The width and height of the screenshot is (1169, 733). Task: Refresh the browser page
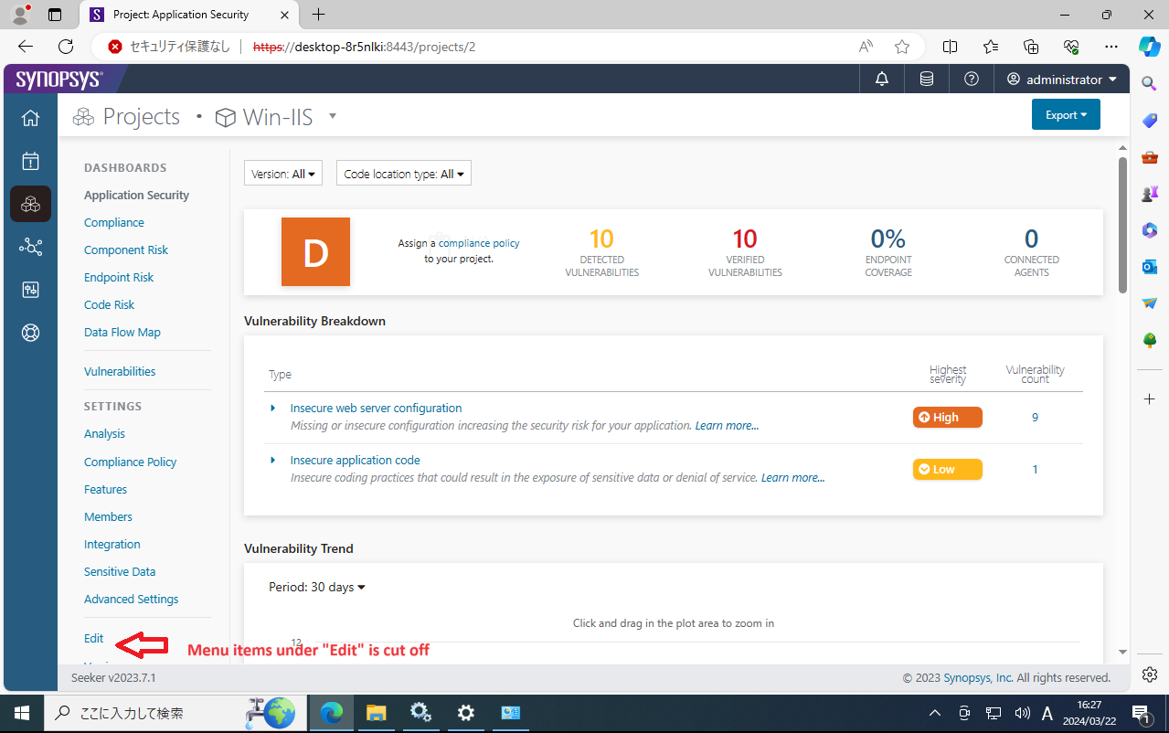(66, 47)
